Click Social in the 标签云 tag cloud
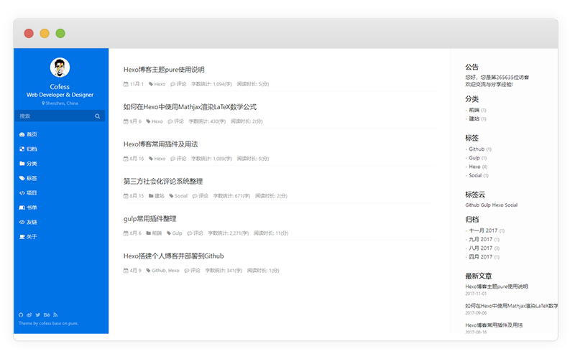 click(511, 205)
